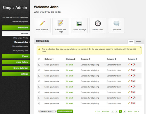
Task: Jump to the Last page in pagination
Action: (x=137, y=111)
